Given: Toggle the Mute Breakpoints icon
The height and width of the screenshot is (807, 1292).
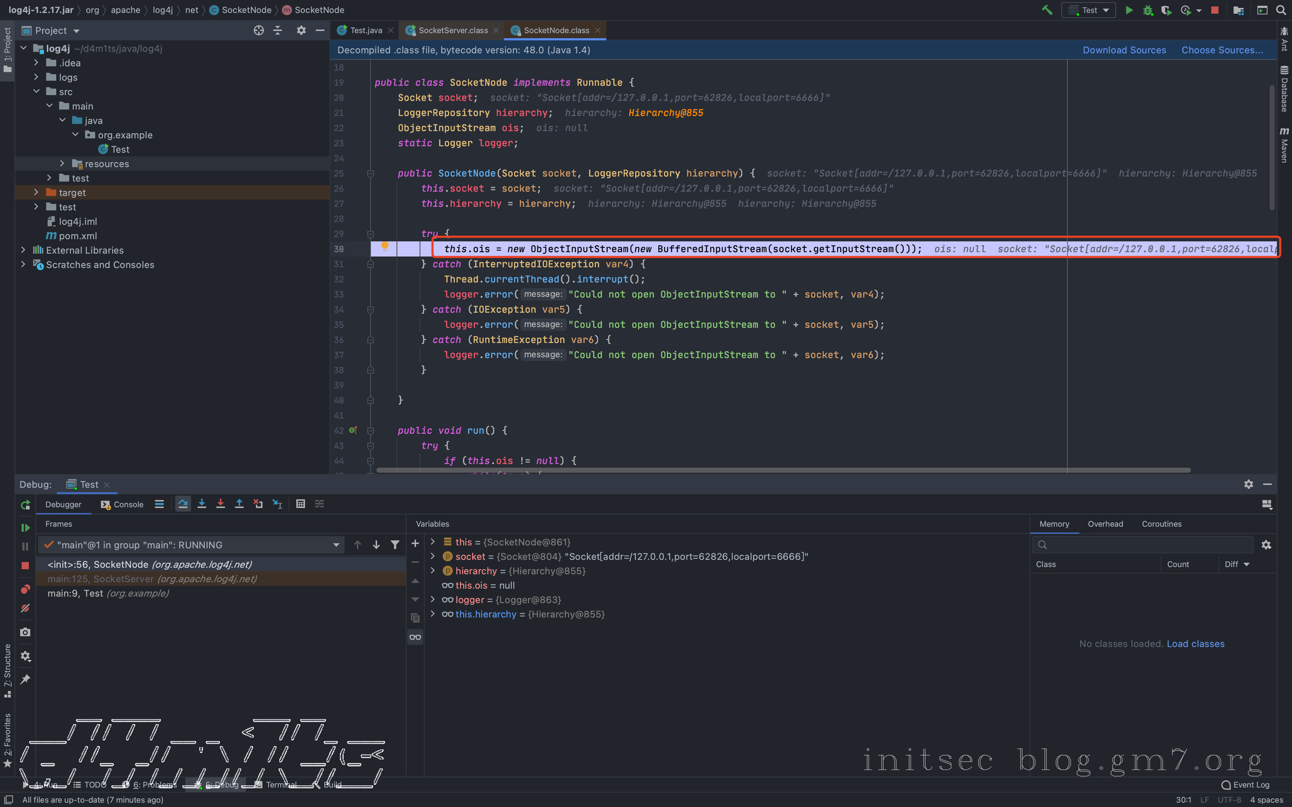Looking at the screenshot, I should 25,608.
